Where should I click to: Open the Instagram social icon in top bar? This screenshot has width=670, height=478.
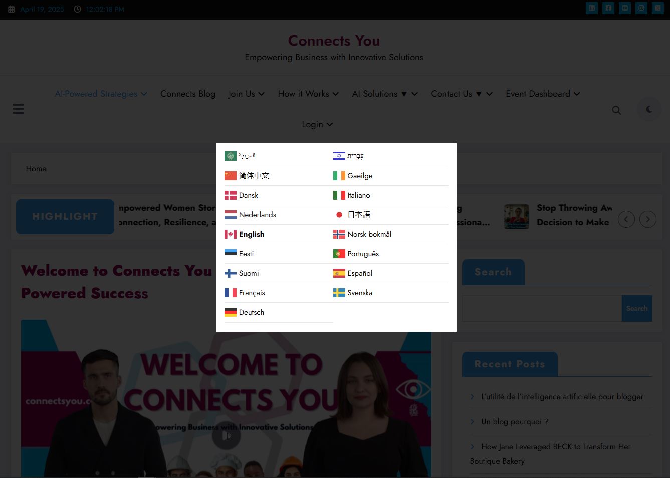(641, 8)
